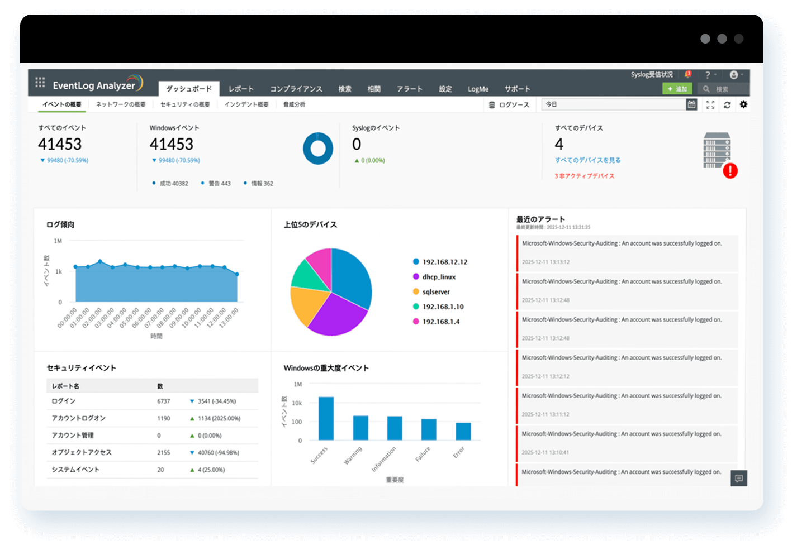Click the green 追加 button
Viewport: 797px width, 550px height.
tap(677, 88)
